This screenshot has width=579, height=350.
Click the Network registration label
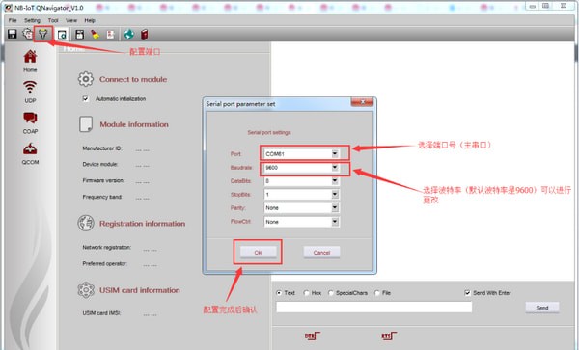point(107,247)
